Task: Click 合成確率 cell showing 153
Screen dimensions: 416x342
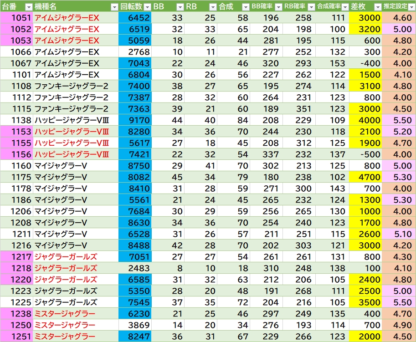Action: [x=332, y=63]
